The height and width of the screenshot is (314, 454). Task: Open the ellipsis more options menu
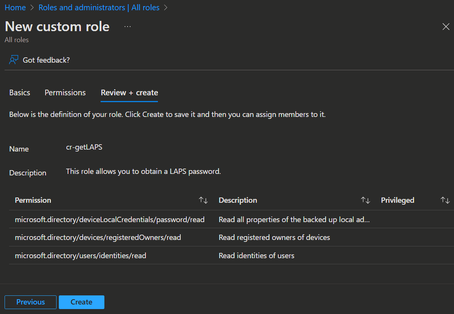click(128, 27)
